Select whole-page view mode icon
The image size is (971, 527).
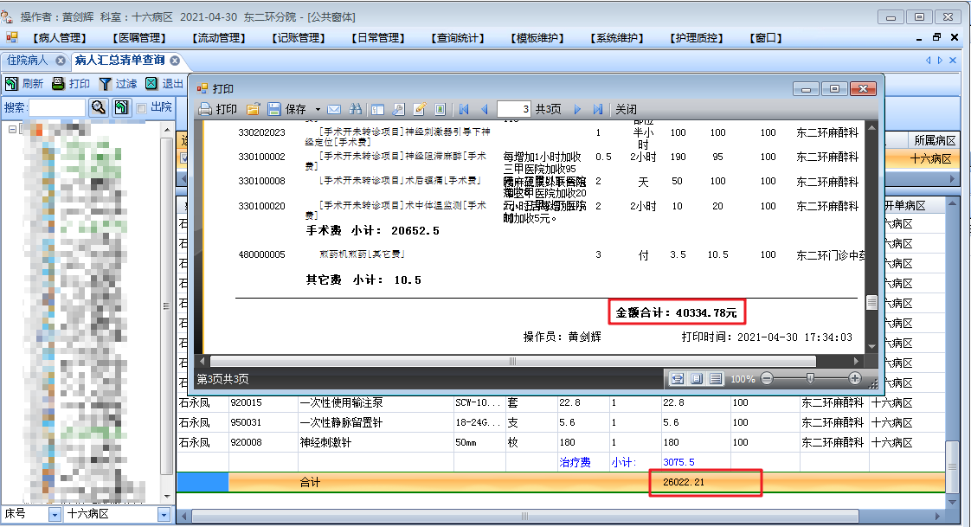[697, 378]
